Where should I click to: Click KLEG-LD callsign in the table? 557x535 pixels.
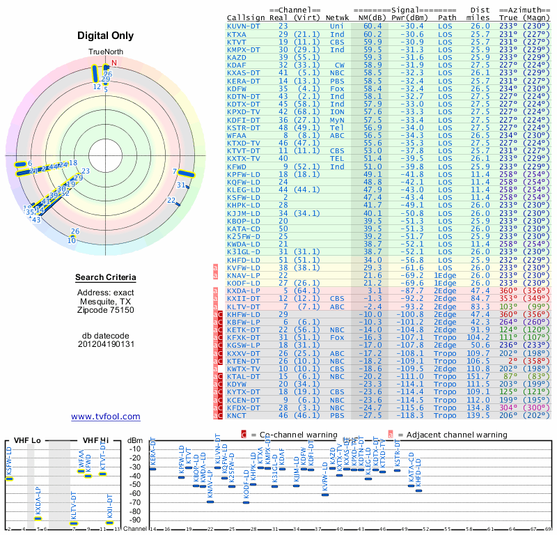click(x=243, y=189)
